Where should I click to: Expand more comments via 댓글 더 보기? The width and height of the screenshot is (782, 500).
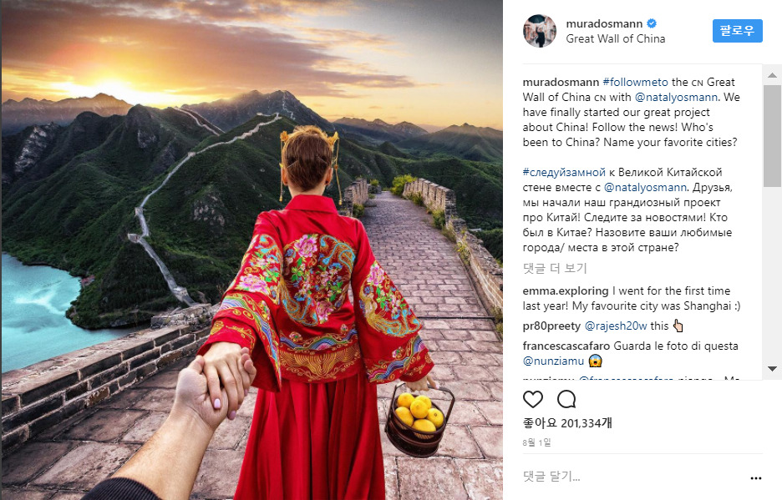(x=555, y=268)
